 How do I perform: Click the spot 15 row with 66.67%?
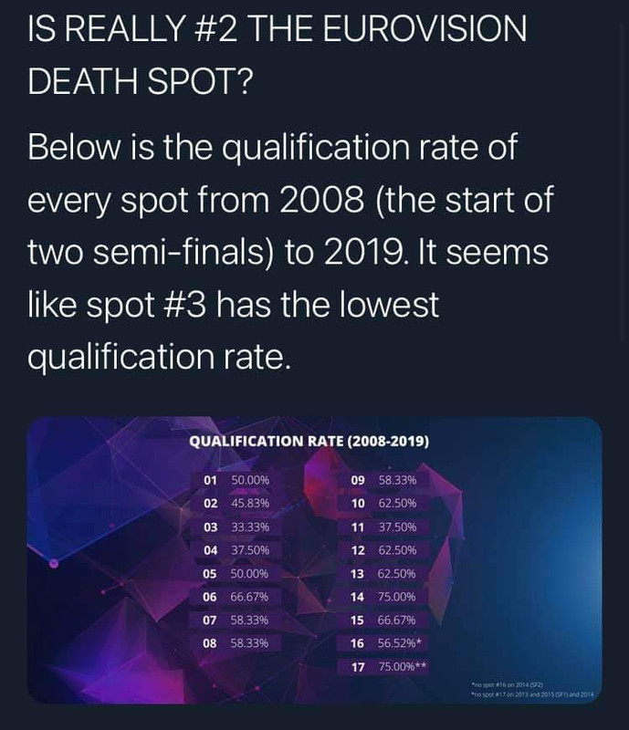383,620
